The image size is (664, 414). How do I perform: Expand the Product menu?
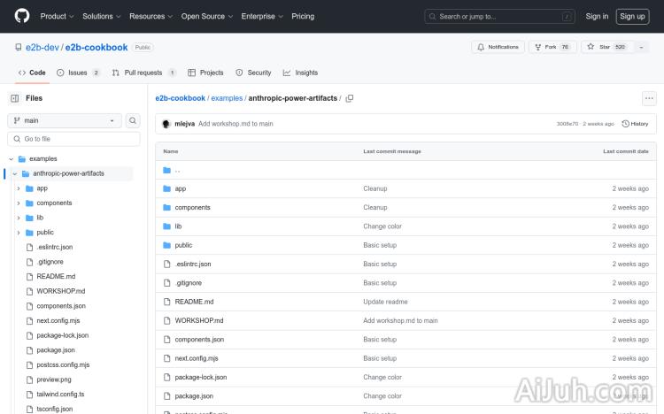(x=57, y=16)
